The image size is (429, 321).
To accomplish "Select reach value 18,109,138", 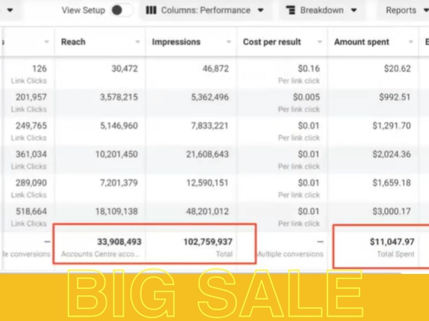I will click(x=117, y=211).
